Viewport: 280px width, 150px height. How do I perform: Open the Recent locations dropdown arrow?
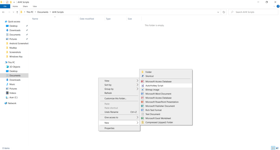13,12
